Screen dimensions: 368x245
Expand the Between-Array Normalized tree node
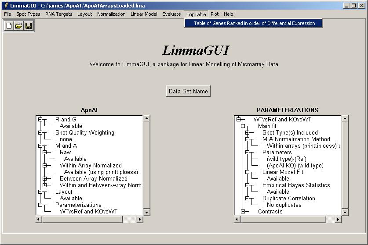(44, 178)
